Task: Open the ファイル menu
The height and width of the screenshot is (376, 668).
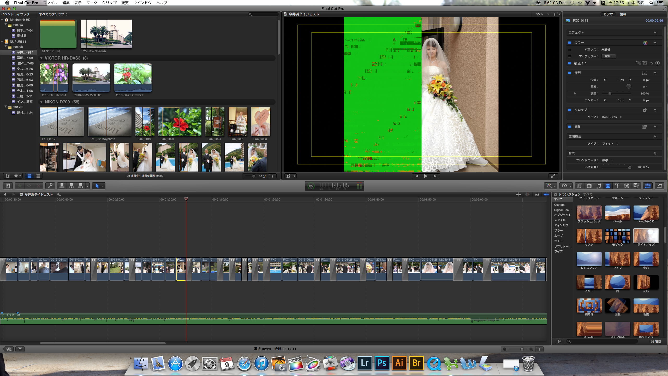Action: pyautogui.click(x=50, y=3)
